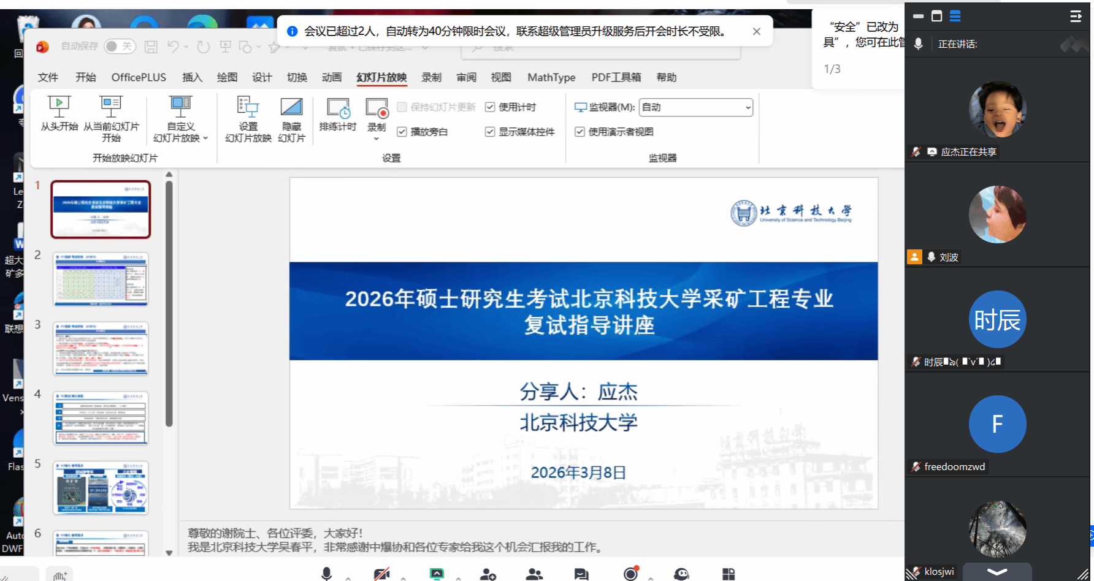Switch to the Insert (插入) tab

tap(192, 77)
